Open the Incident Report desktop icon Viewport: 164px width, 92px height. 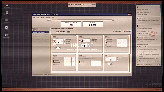pyautogui.click(x=6, y=36)
